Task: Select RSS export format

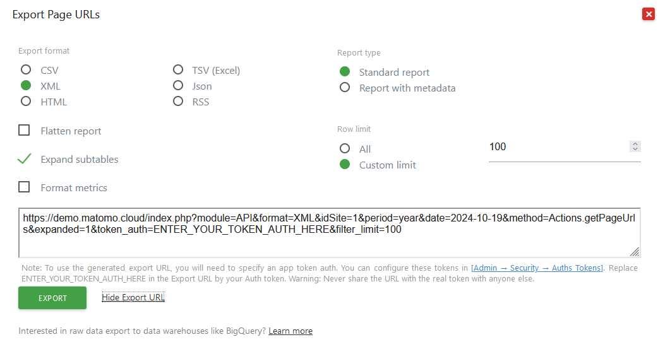Action: point(178,102)
